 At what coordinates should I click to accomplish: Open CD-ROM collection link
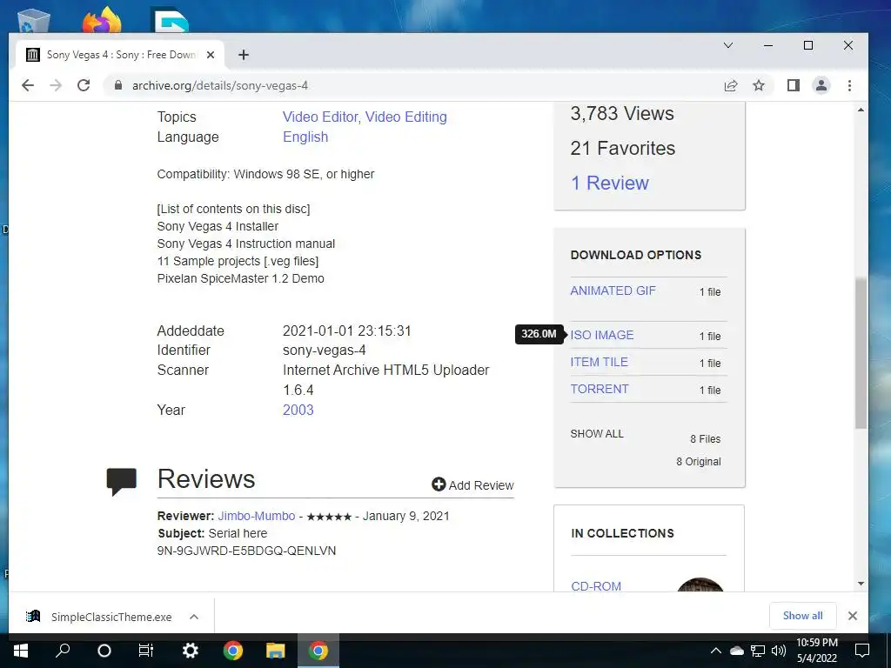(x=595, y=585)
